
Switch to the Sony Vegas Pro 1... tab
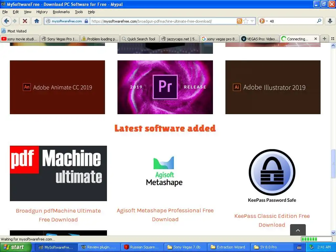[x=60, y=39]
